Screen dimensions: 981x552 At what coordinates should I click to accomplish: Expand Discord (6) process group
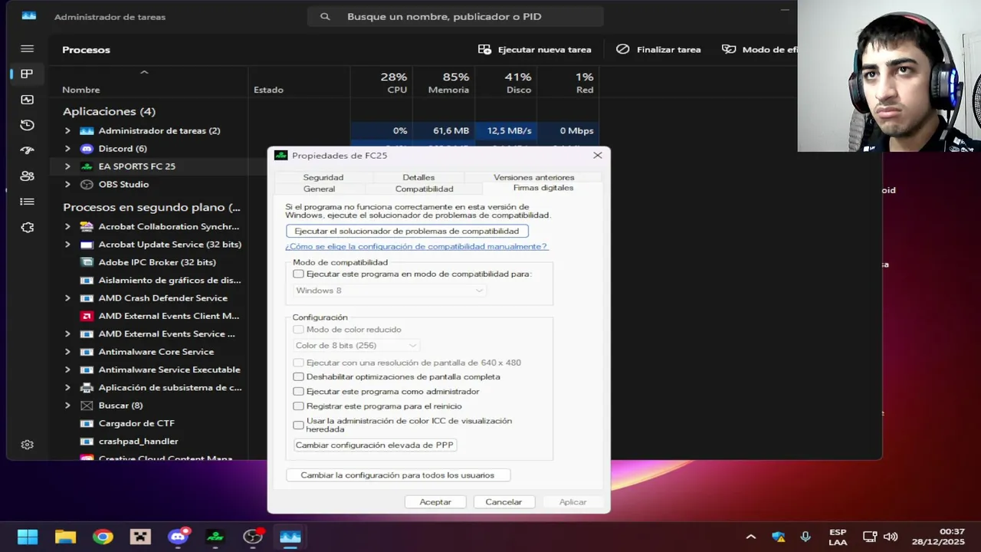click(67, 149)
